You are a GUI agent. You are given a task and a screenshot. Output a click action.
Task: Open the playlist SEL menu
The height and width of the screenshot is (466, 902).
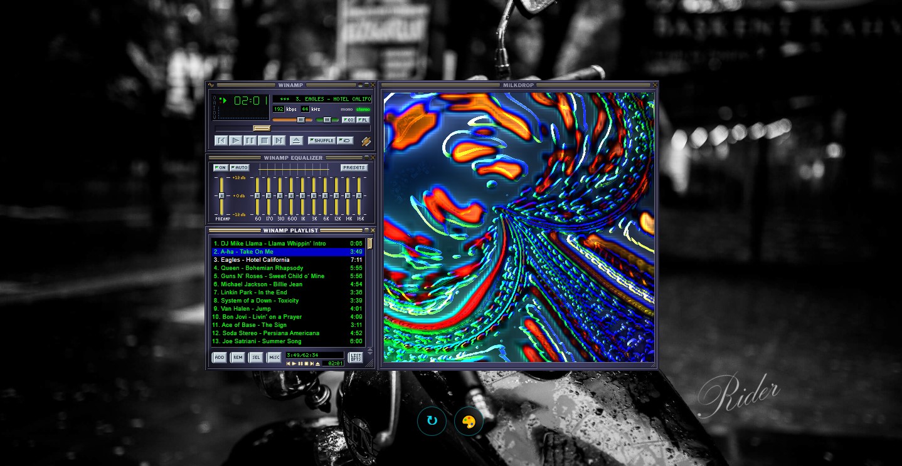pos(255,358)
